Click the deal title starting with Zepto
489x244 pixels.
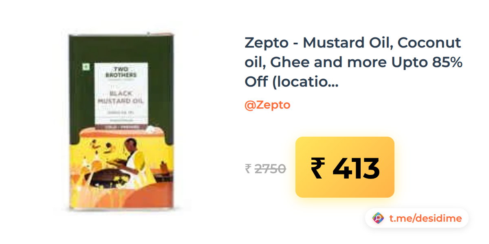[x=353, y=62]
